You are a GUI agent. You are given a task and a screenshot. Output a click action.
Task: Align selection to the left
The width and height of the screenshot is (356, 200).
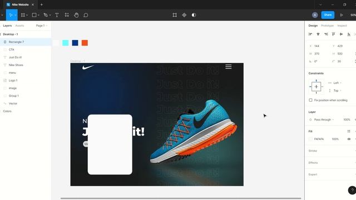click(310, 34)
